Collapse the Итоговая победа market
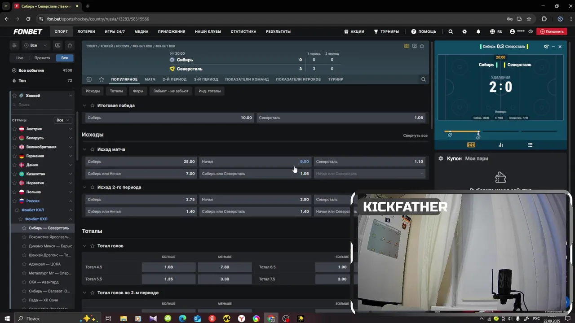Screen dimensions: 575x323 click(84, 105)
